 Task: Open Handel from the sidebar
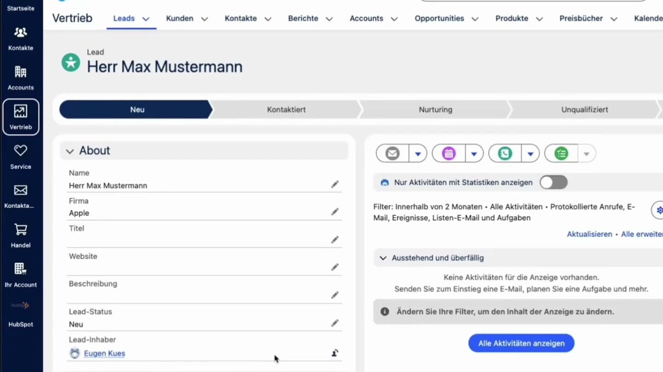pyautogui.click(x=20, y=235)
